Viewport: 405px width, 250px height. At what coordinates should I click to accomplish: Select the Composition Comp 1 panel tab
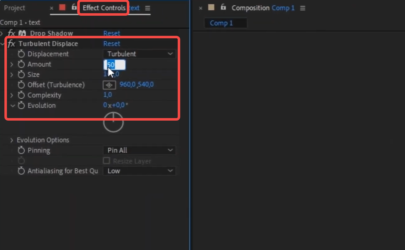[263, 8]
